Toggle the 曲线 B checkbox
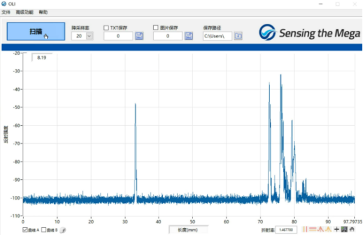This screenshot has width=363, height=235. [x=44, y=230]
